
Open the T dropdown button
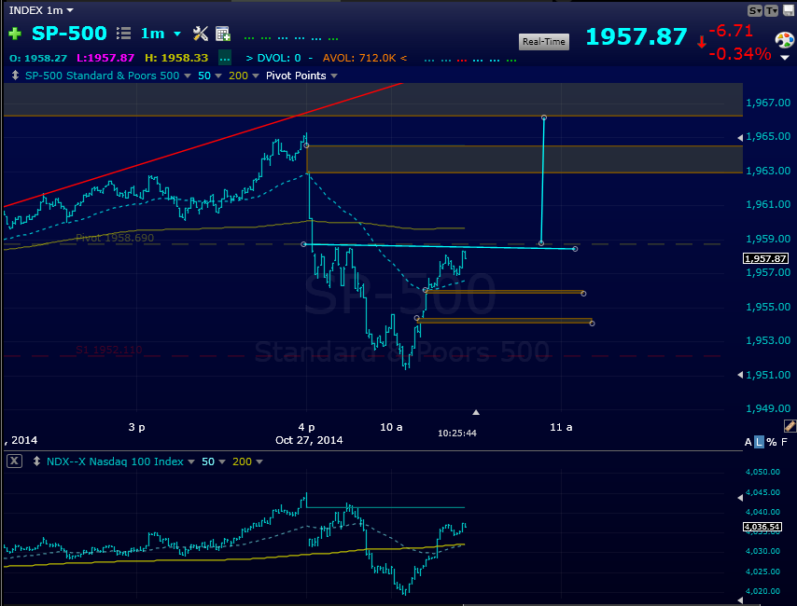coord(771,10)
